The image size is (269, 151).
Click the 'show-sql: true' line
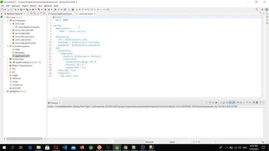67,70
